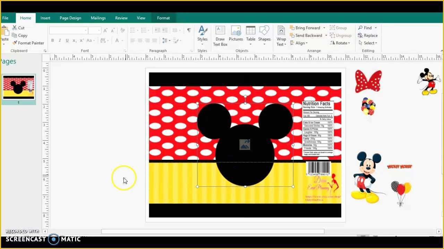Viewport: 444px width, 249px height.
Task: Toggle Superscript formatting
Action: pos(82,40)
